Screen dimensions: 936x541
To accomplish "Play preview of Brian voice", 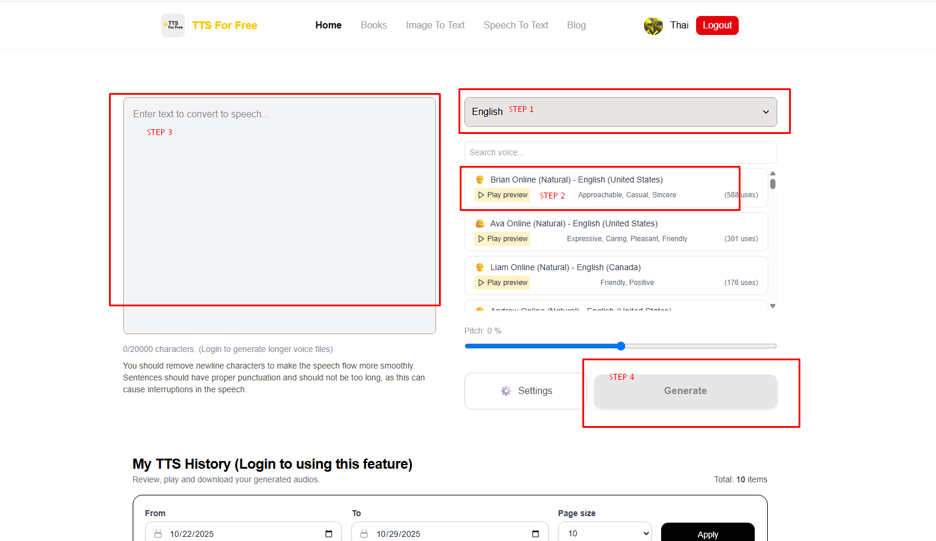I will [502, 195].
